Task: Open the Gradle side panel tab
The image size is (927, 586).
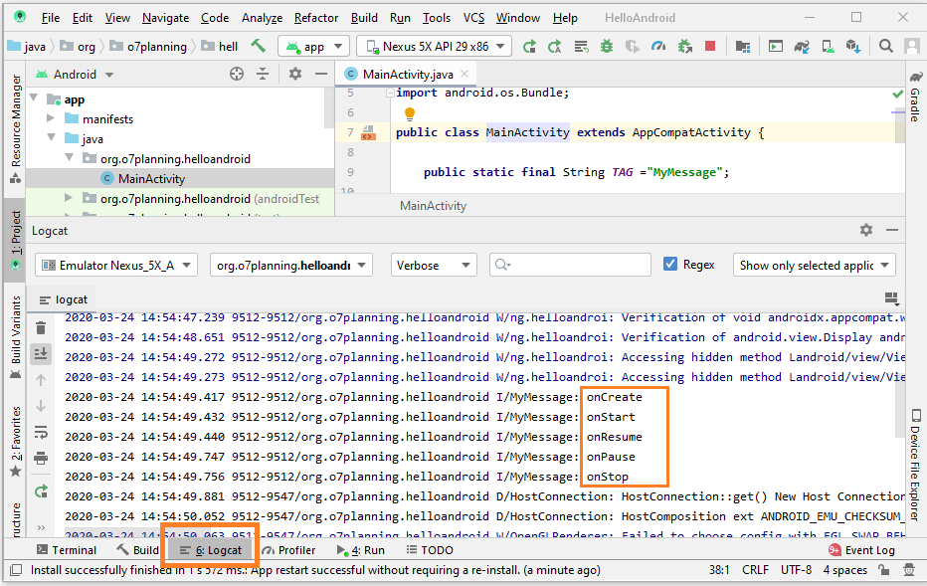Action: [x=915, y=97]
